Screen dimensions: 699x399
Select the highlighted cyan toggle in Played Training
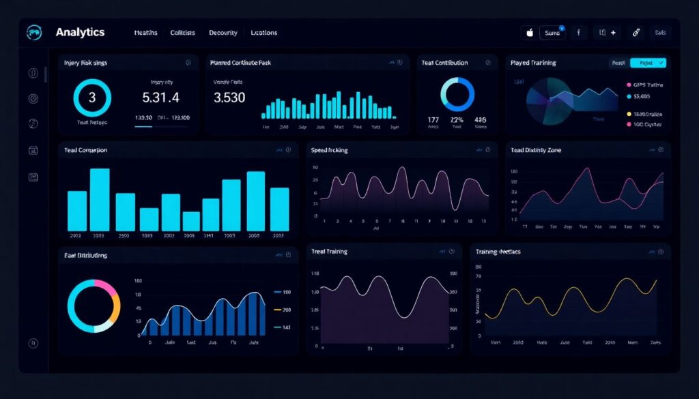(647, 63)
